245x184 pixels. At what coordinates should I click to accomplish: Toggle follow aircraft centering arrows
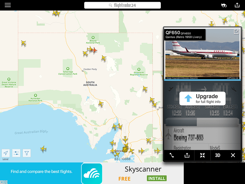click(x=202, y=155)
